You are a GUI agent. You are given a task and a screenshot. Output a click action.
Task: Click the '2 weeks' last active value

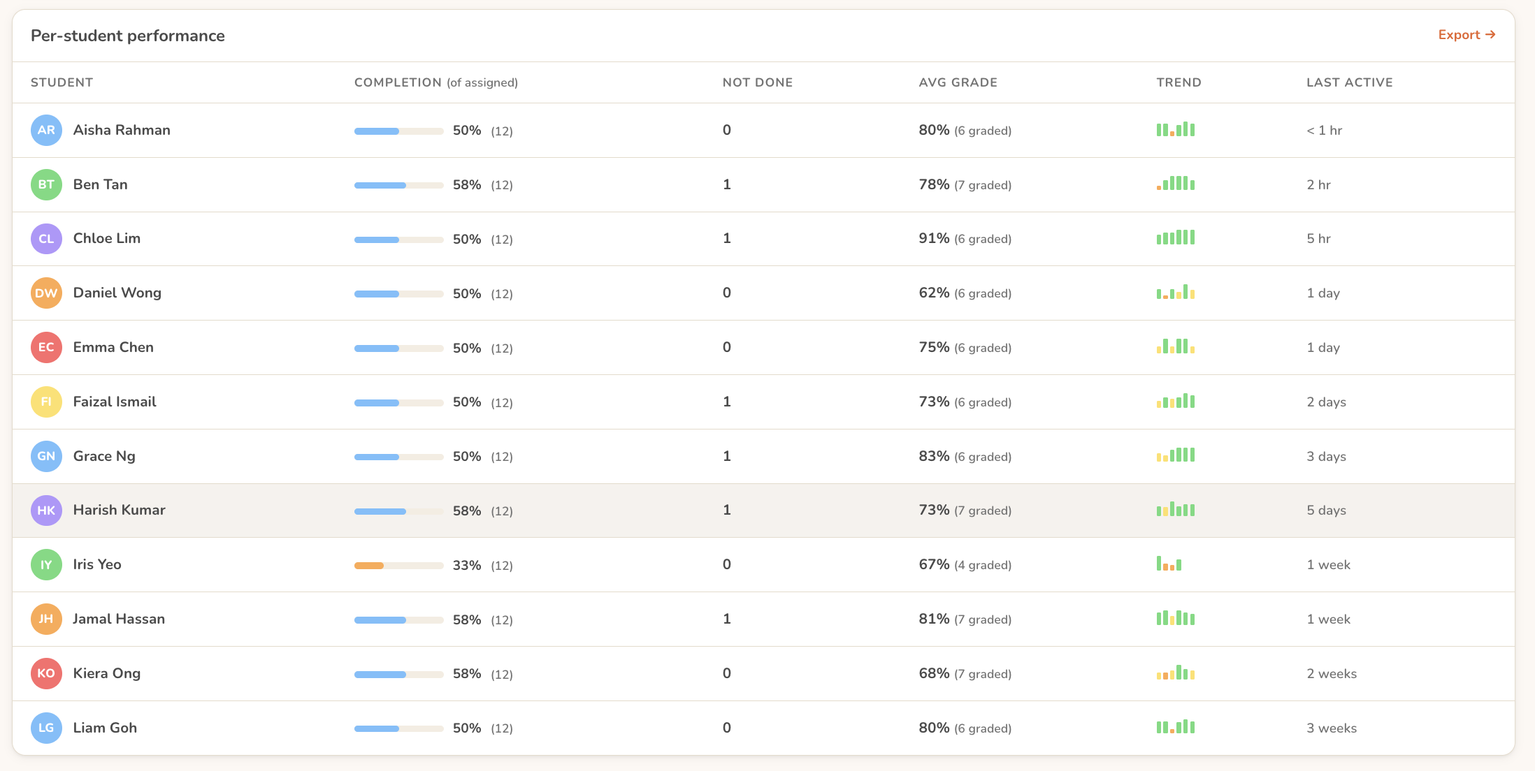pyautogui.click(x=1332, y=674)
